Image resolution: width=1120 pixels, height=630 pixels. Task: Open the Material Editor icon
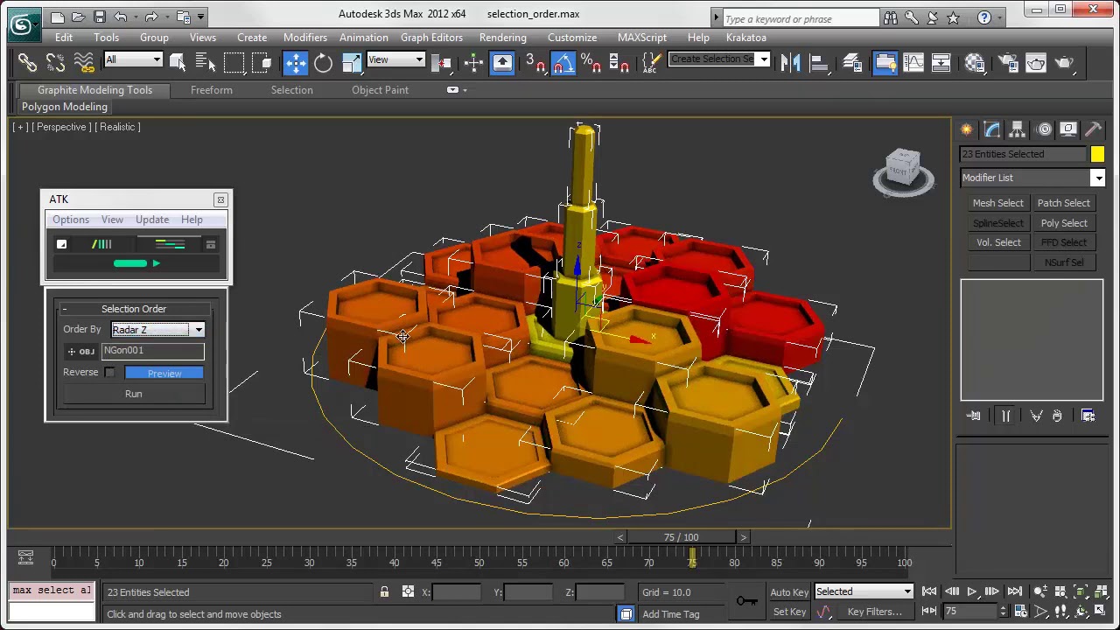[x=975, y=62]
